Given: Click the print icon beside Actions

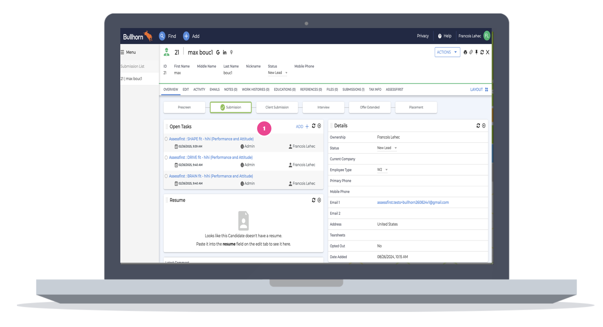Looking at the screenshot, I should tap(465, 52).
